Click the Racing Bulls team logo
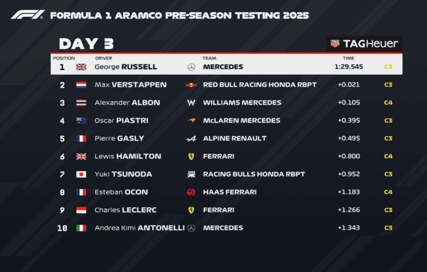 191,174
